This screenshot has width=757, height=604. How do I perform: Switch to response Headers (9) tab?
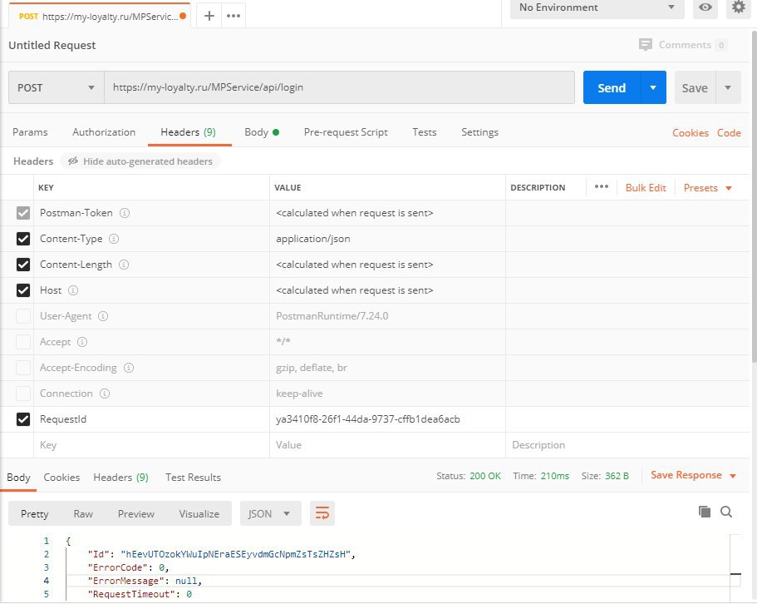[120, 478]
